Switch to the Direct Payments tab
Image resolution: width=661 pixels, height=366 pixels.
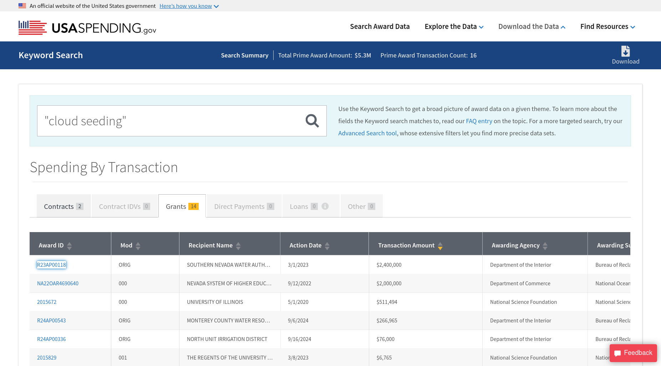pos(244,206)
